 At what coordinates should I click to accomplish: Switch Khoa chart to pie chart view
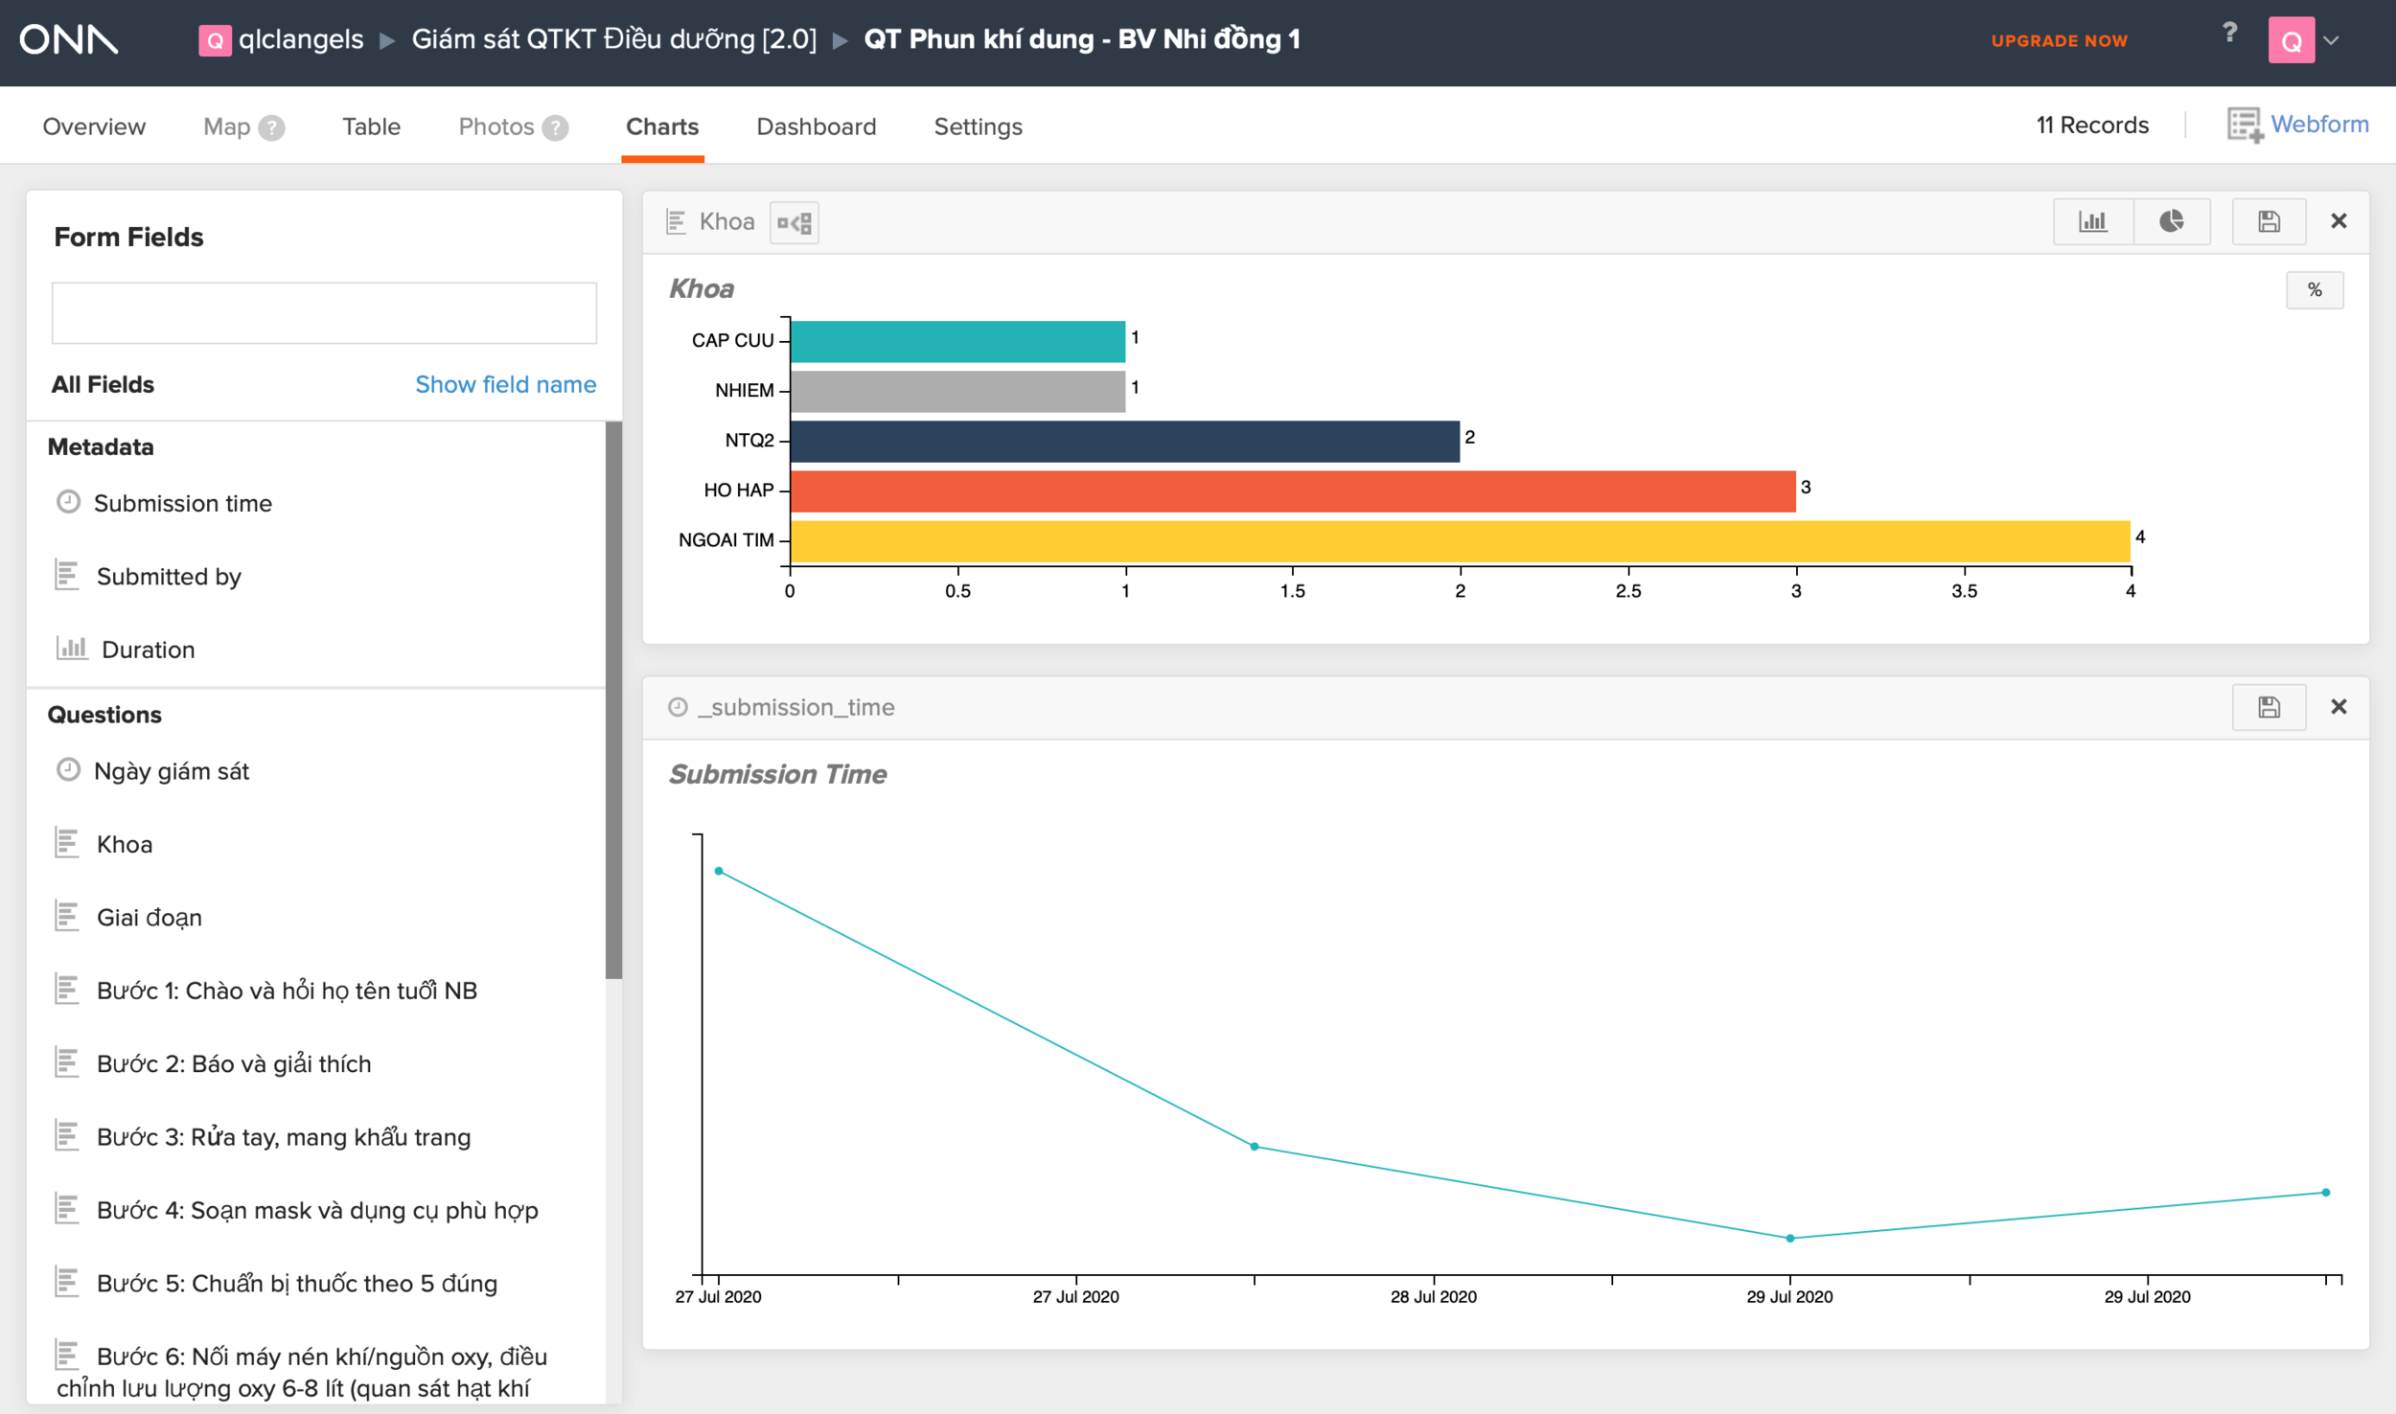[x=2171, y=222]
